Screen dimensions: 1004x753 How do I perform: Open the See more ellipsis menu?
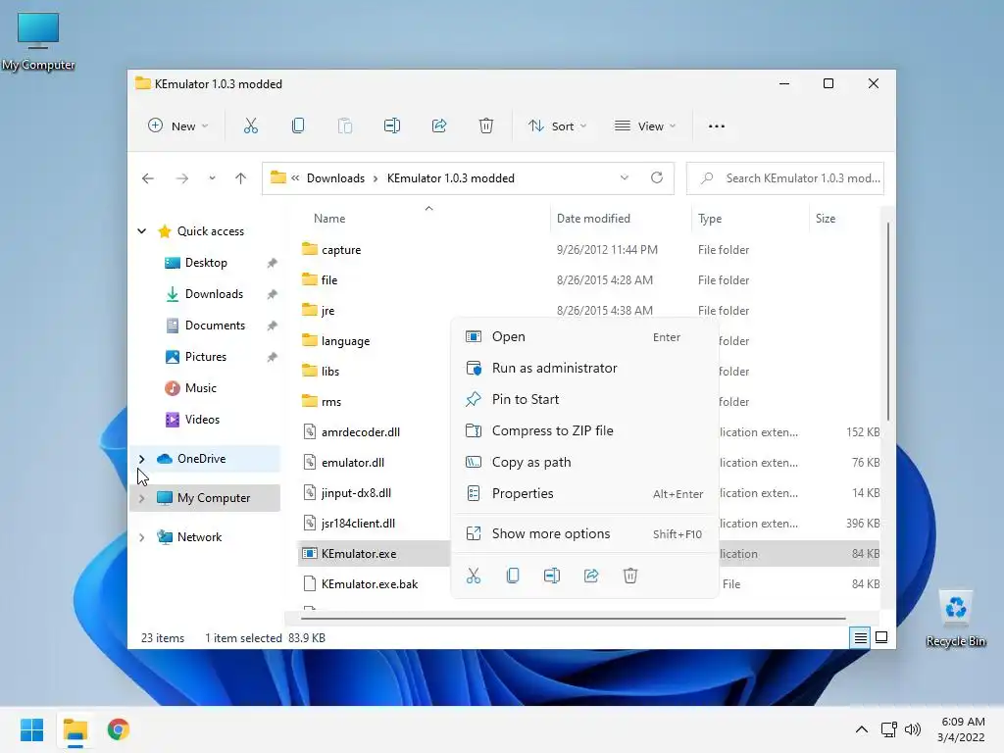tap(717, 126)
